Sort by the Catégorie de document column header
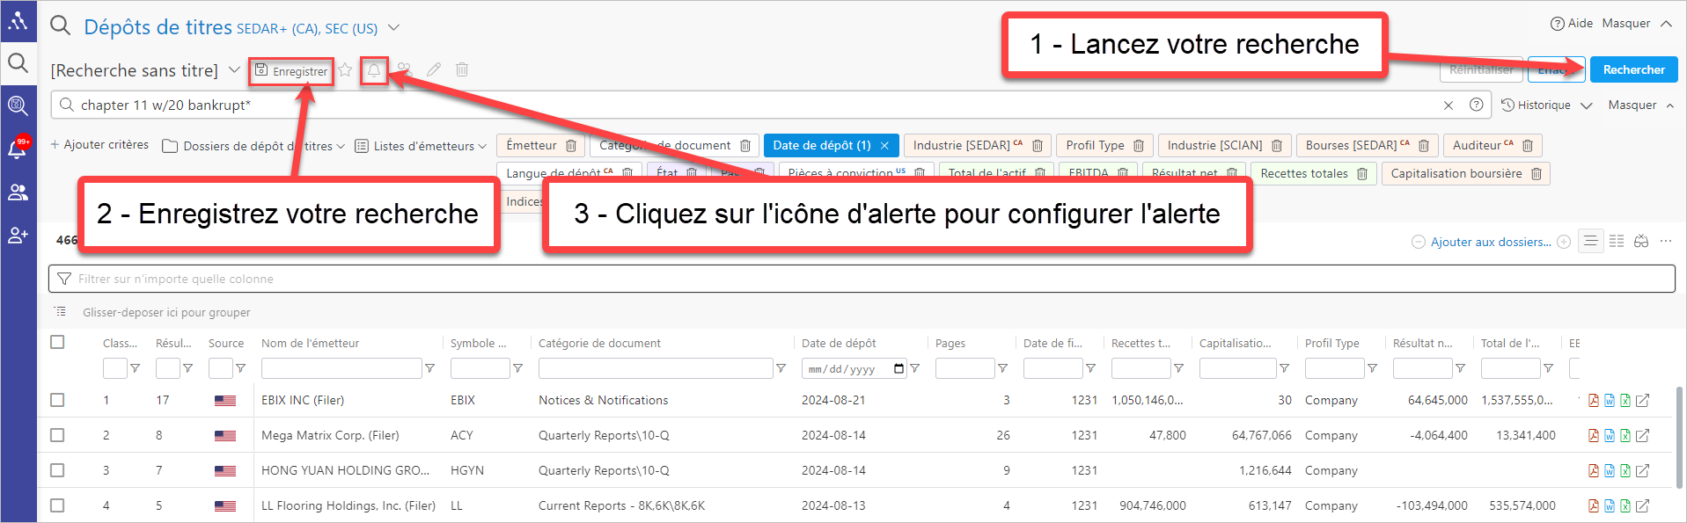Screen dimensions: 1687x523 coord(599,344)
